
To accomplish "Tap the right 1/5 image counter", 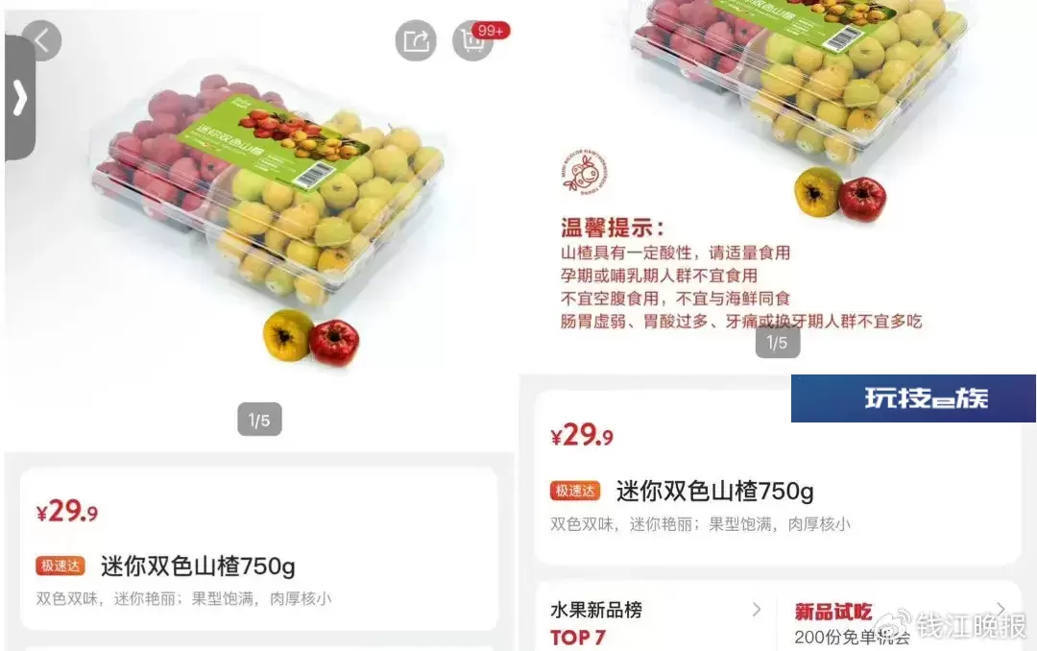I will (778, 342).
